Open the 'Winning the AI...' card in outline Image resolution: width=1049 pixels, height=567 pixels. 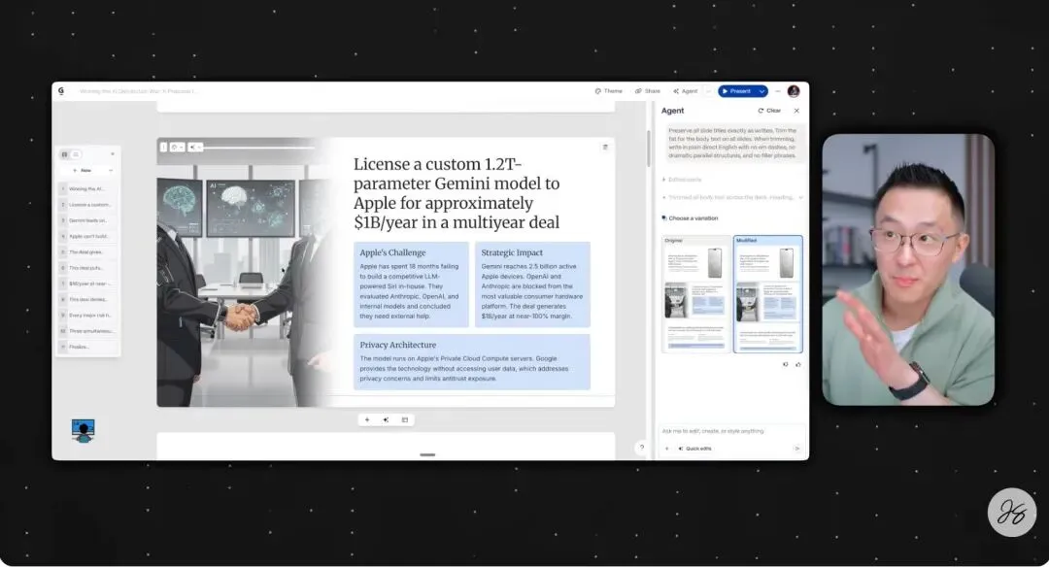[x=87, y=189]
